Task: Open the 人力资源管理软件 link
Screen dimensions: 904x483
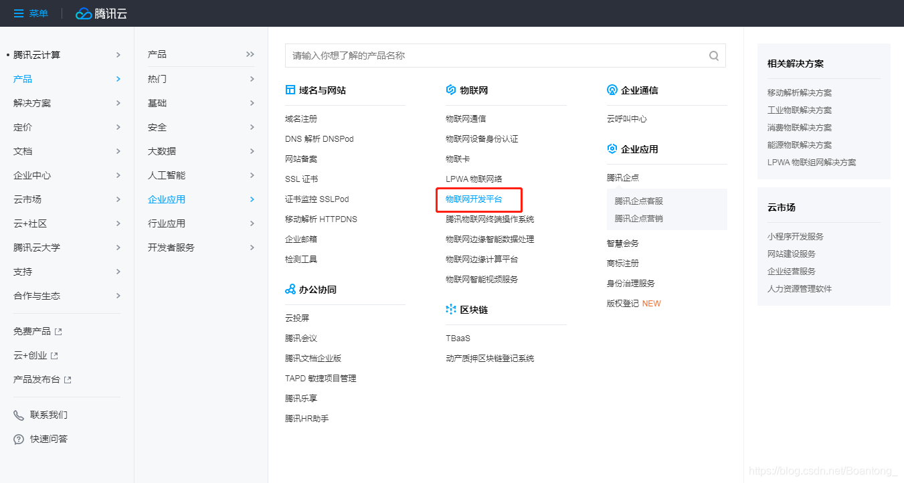Action: coord(800,289)
